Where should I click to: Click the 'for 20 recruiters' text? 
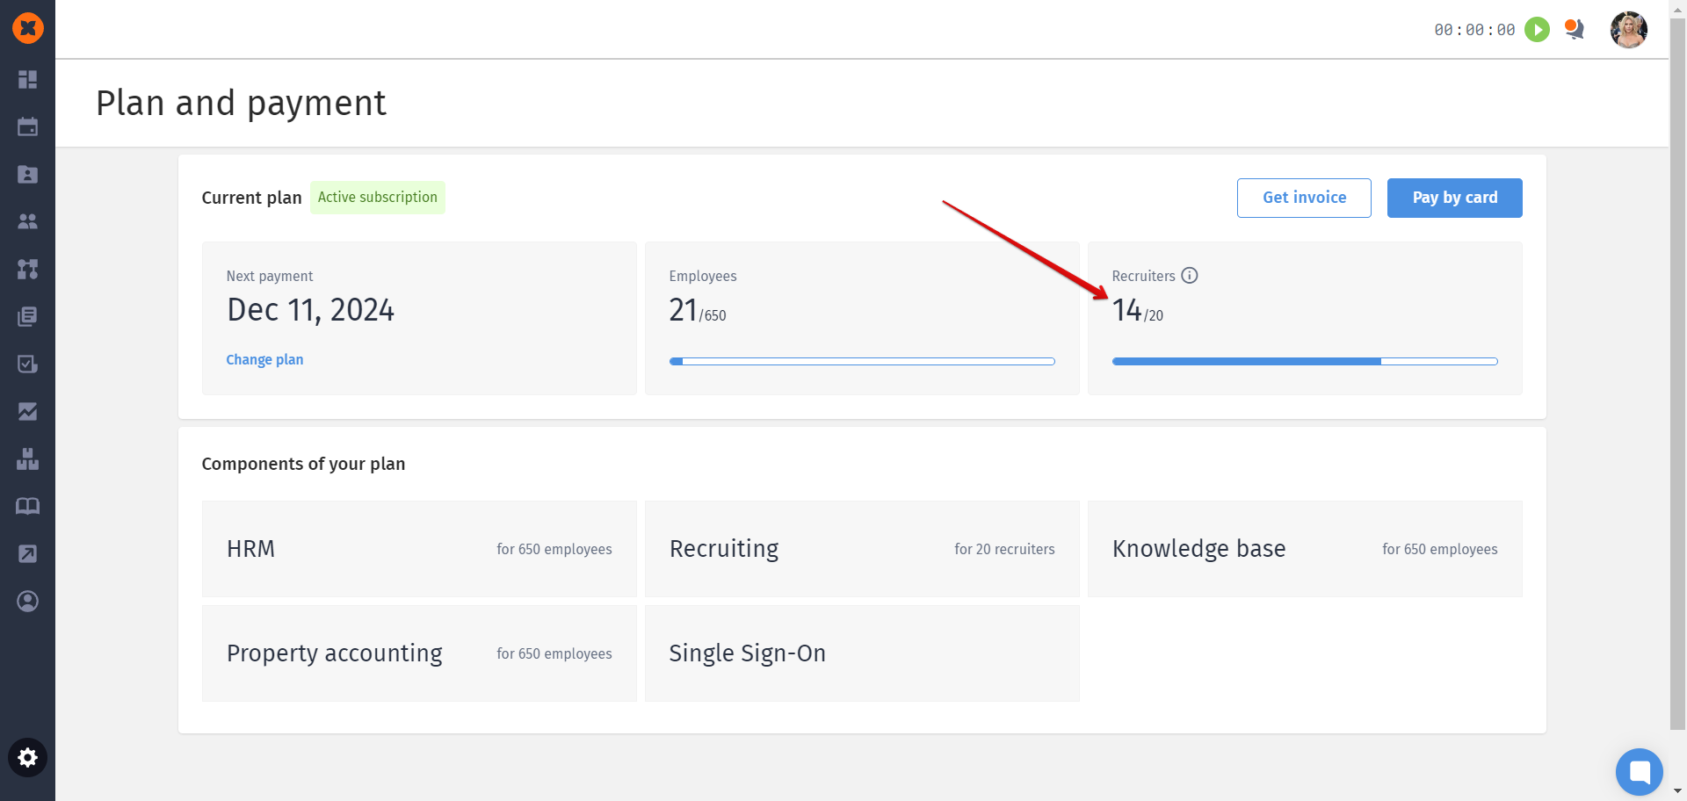pos(1004,549)
